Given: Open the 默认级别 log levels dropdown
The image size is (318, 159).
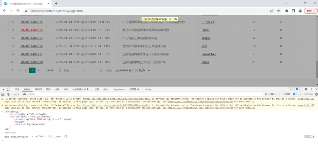Looking at the screenshot, I should [x=271, y=94].
